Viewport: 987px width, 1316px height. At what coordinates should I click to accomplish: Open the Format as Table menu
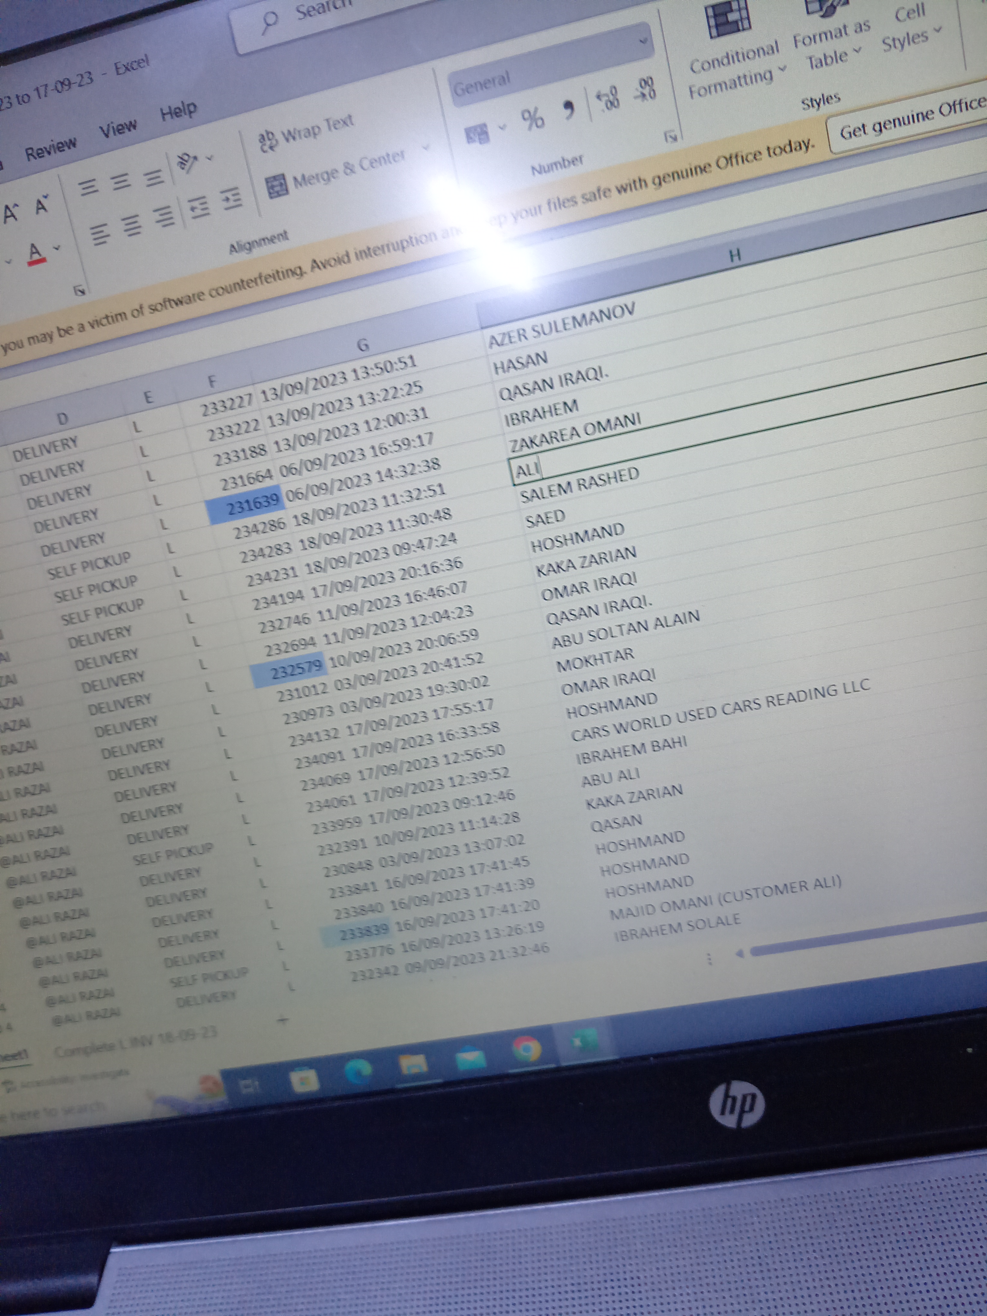(x=832, y=37)
